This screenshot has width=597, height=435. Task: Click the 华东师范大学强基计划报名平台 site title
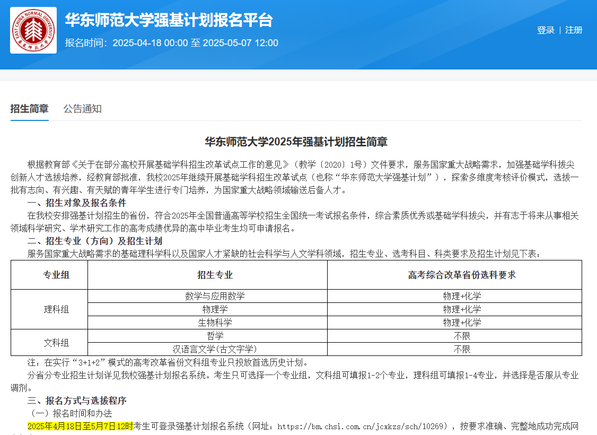click(169, 20)
